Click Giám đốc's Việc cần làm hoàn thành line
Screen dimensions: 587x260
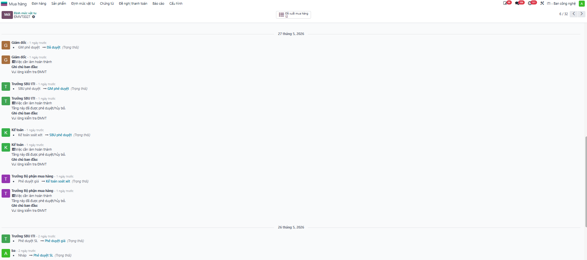32,62
